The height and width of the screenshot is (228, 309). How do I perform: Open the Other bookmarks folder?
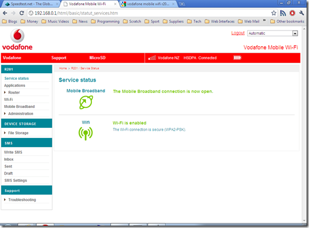[287, 22]
